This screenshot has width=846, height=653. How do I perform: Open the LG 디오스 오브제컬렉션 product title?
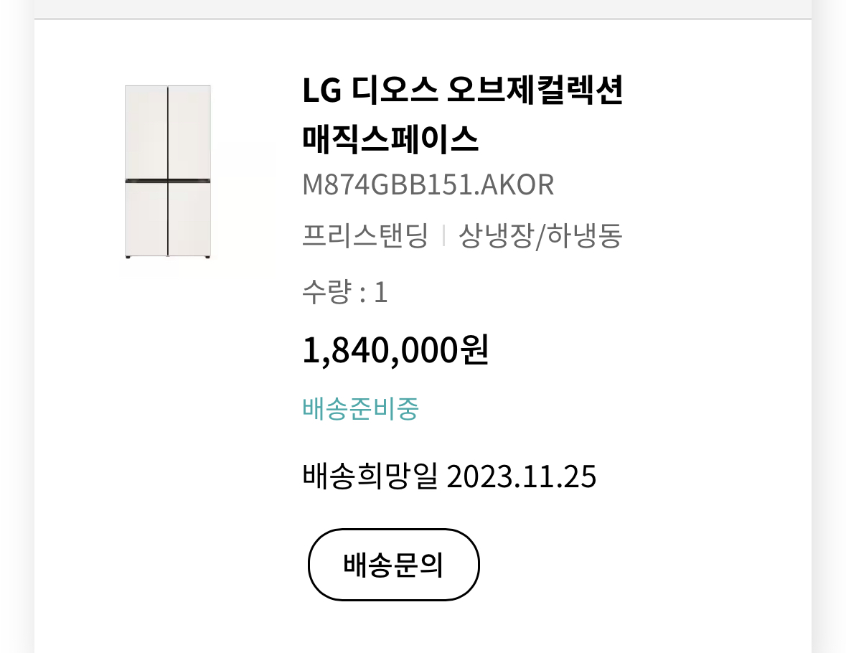pyautogui.click(x=462, y=90)
